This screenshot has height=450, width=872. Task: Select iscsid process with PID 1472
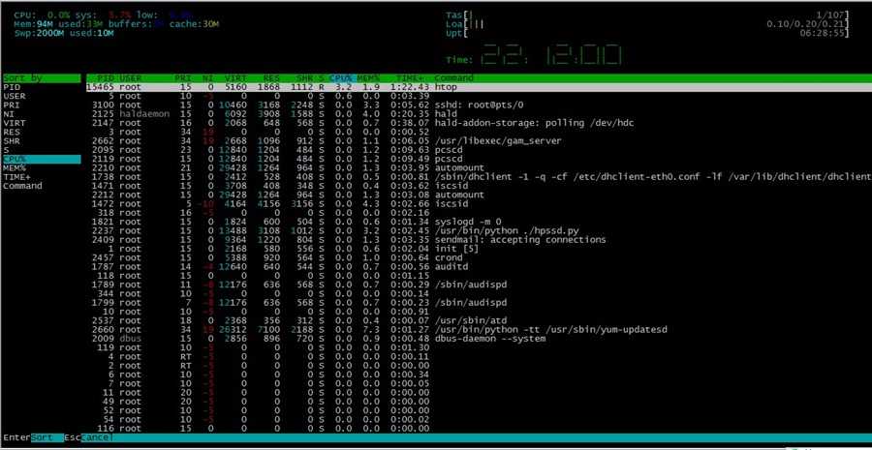479,204
